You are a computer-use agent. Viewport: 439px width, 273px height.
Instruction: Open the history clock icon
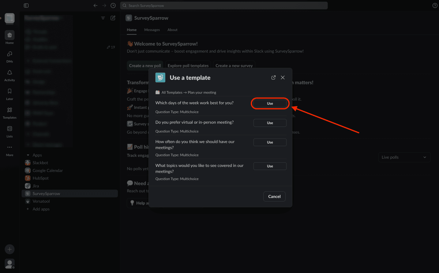pos(113,6)
